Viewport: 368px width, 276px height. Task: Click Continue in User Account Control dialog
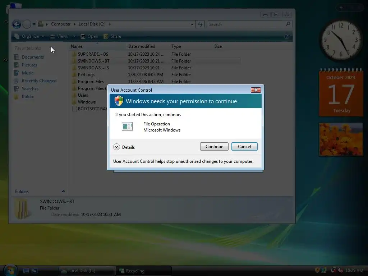click(214, 147)
